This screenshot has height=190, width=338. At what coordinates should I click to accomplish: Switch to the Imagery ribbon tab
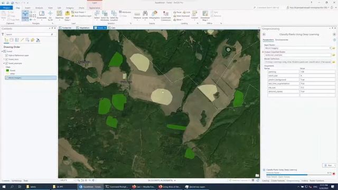click(x=70, y=8)
